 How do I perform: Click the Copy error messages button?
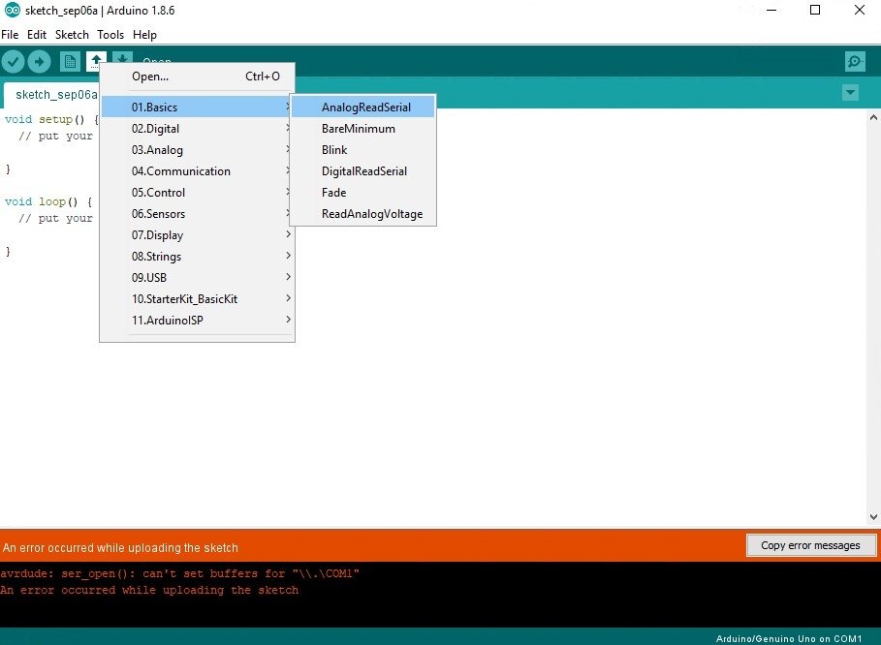(x=811, y=545)
